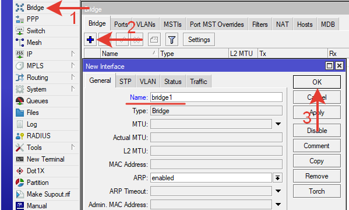The image size is (349, 210).
Task: Switch to the VLANs tab in the Bridge window
Action: point(146,24)
